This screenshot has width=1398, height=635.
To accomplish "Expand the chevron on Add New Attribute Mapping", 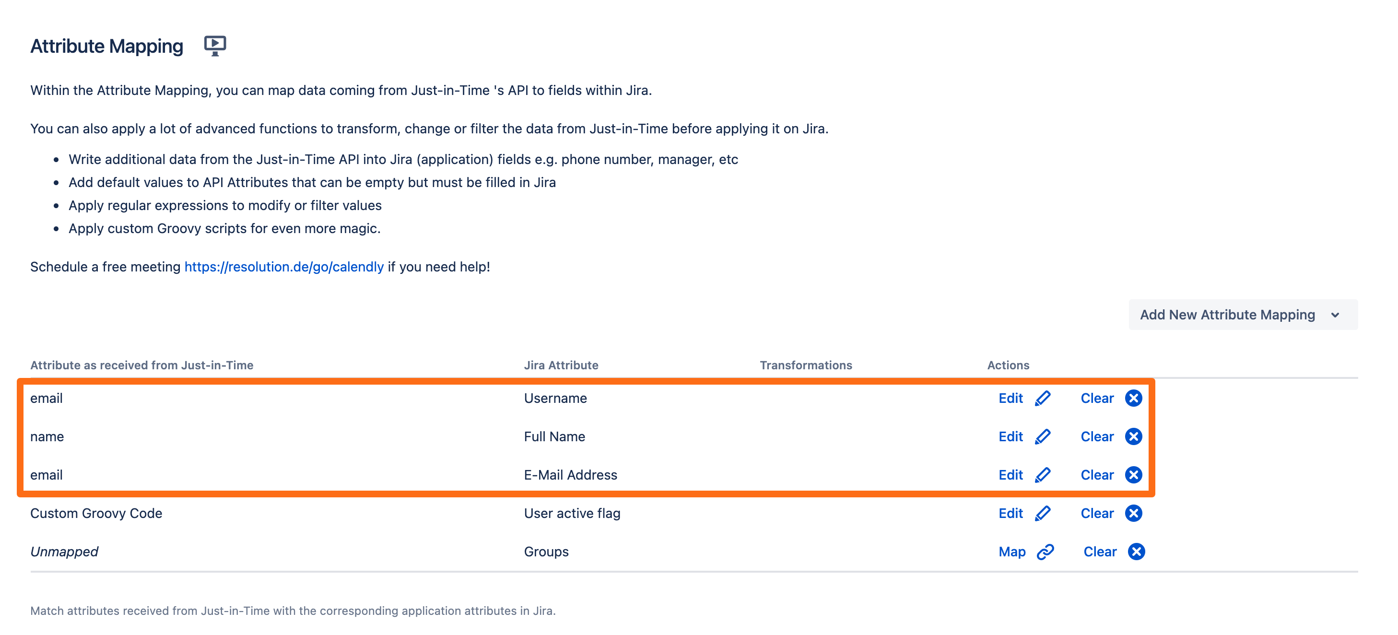I will (x=1335, y=315).
